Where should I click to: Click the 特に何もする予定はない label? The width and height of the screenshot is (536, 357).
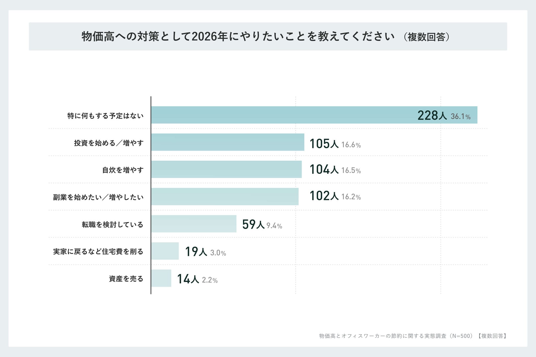106,116
